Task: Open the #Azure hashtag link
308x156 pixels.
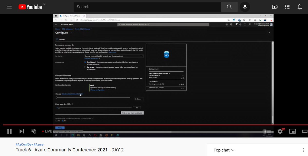Action: [x=38, y=144]
